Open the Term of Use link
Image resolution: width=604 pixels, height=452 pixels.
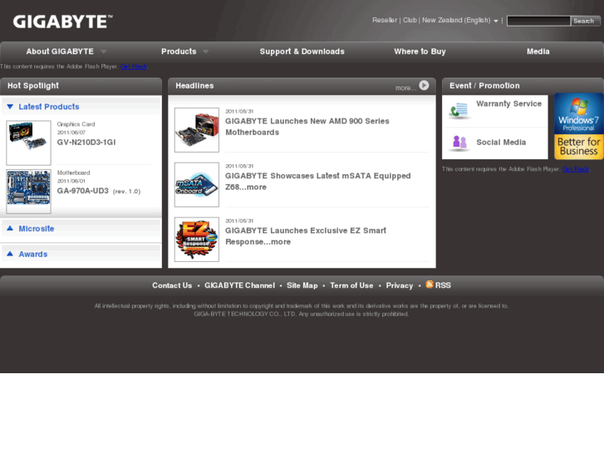351,285
